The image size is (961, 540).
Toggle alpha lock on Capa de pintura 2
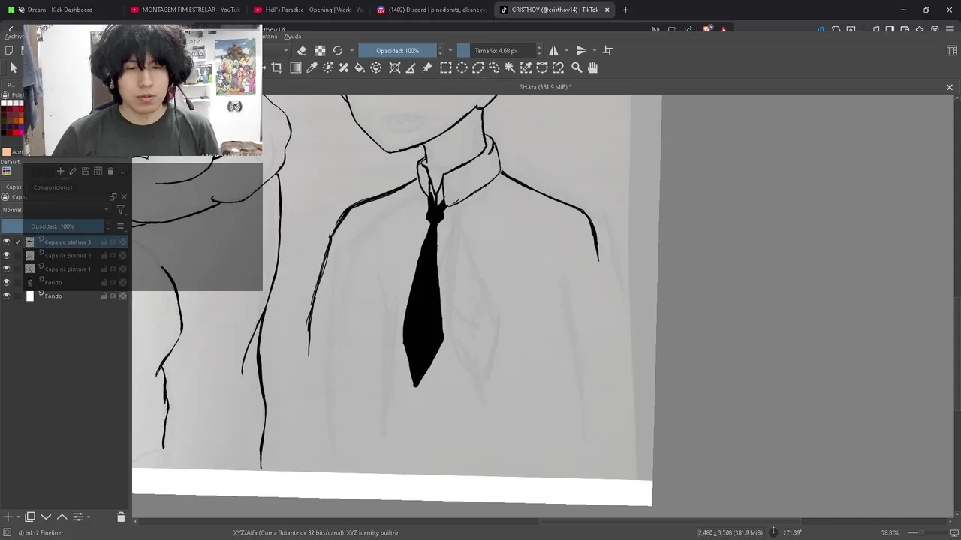click(122, 256)
